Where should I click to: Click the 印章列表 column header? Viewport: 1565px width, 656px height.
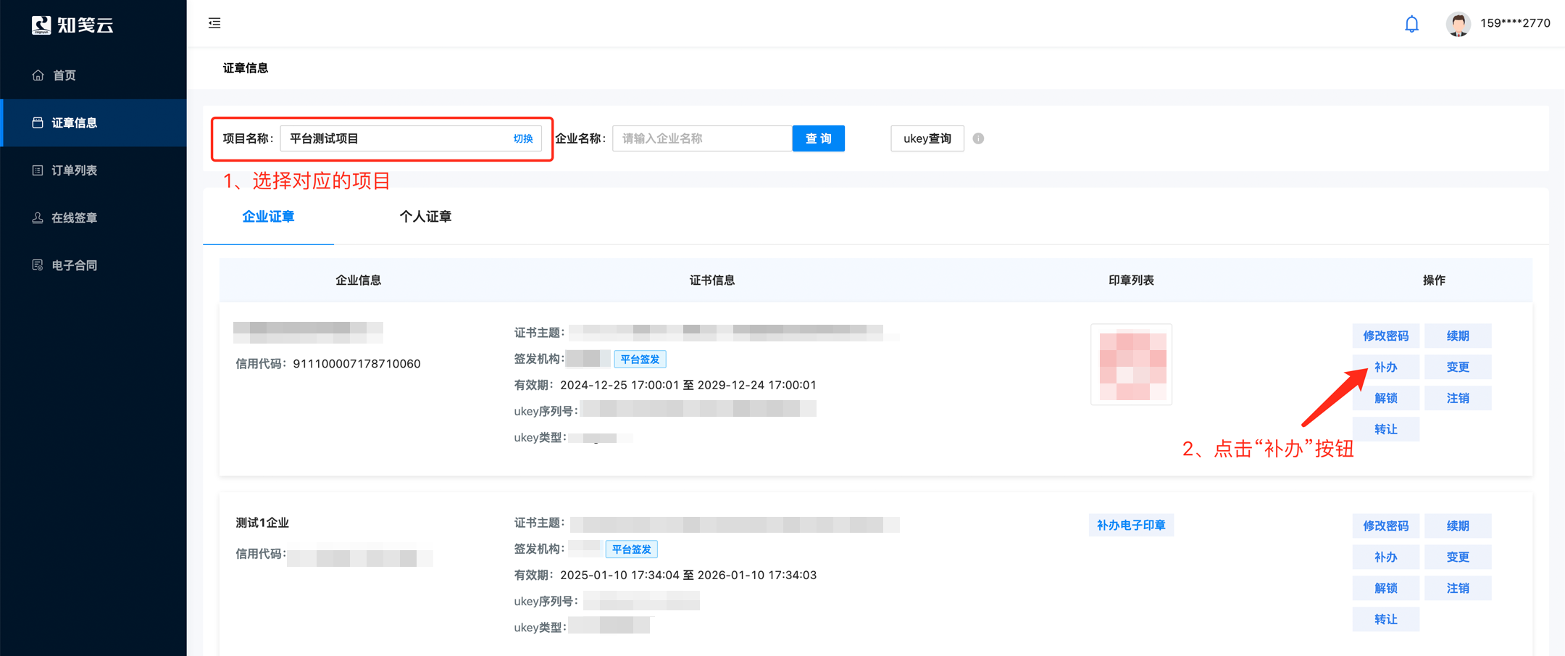click(1131, 280)
